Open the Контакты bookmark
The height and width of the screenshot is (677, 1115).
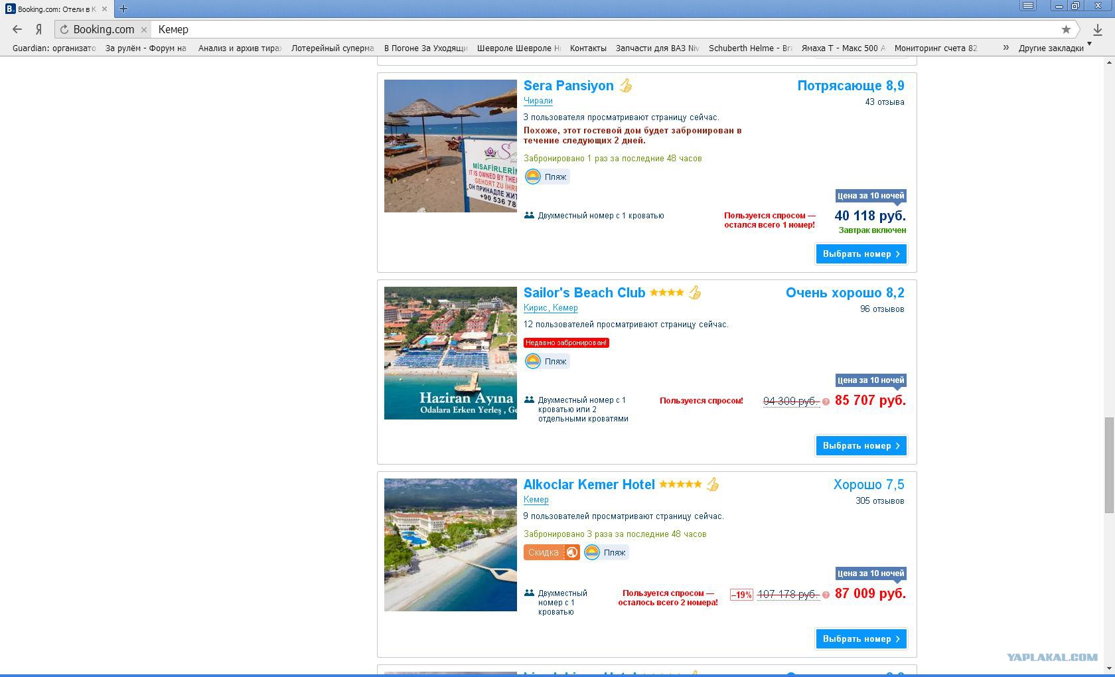(x=588, y=48)
